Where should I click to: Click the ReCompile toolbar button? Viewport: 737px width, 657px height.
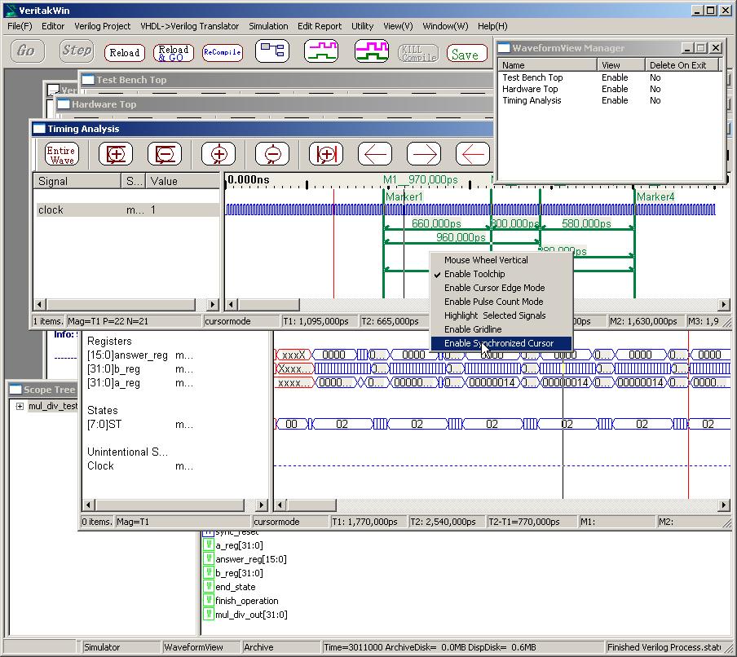click(223, 53)
